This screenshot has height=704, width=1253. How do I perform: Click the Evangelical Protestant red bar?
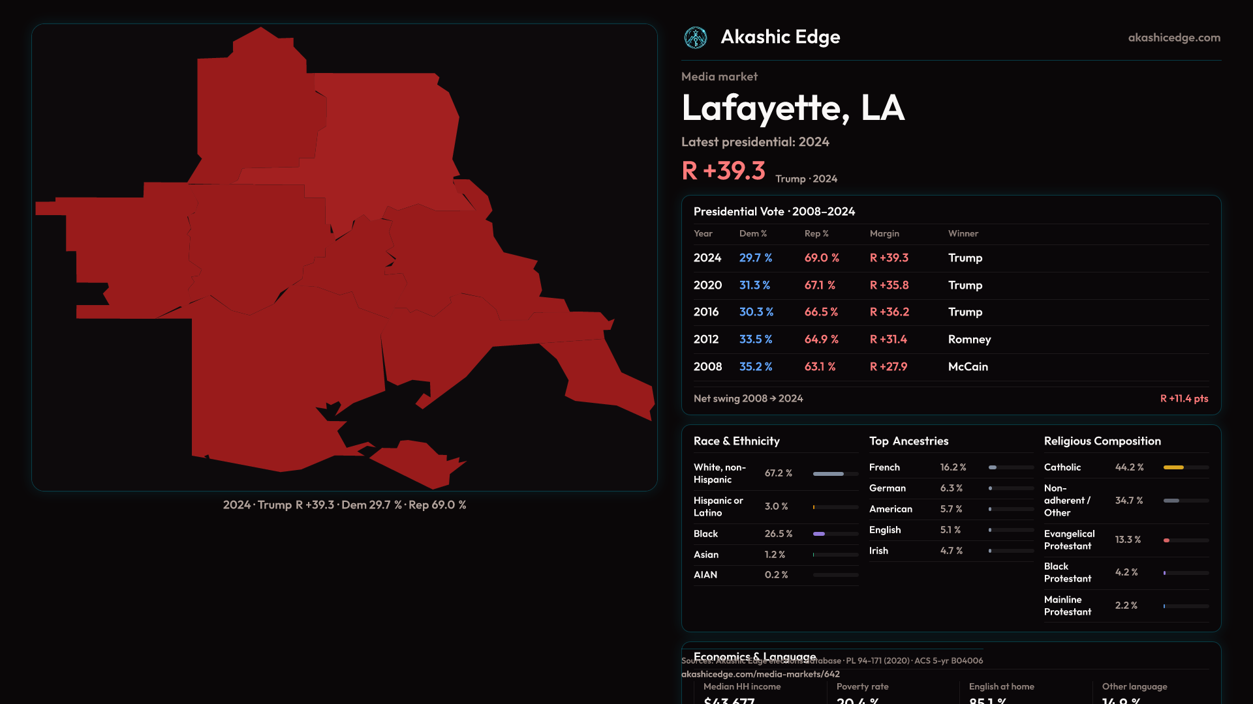(x=1167, y=540)
